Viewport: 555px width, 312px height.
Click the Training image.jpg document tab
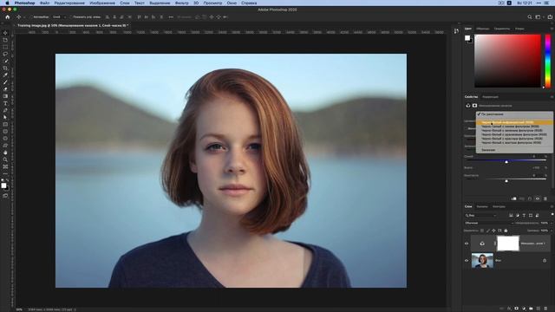click(x=73, y=25)
